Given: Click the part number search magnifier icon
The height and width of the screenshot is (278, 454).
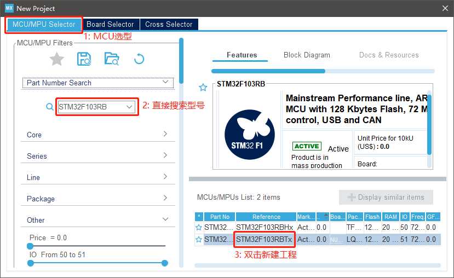Looking at the screenshot, I should tap(49, 107).
